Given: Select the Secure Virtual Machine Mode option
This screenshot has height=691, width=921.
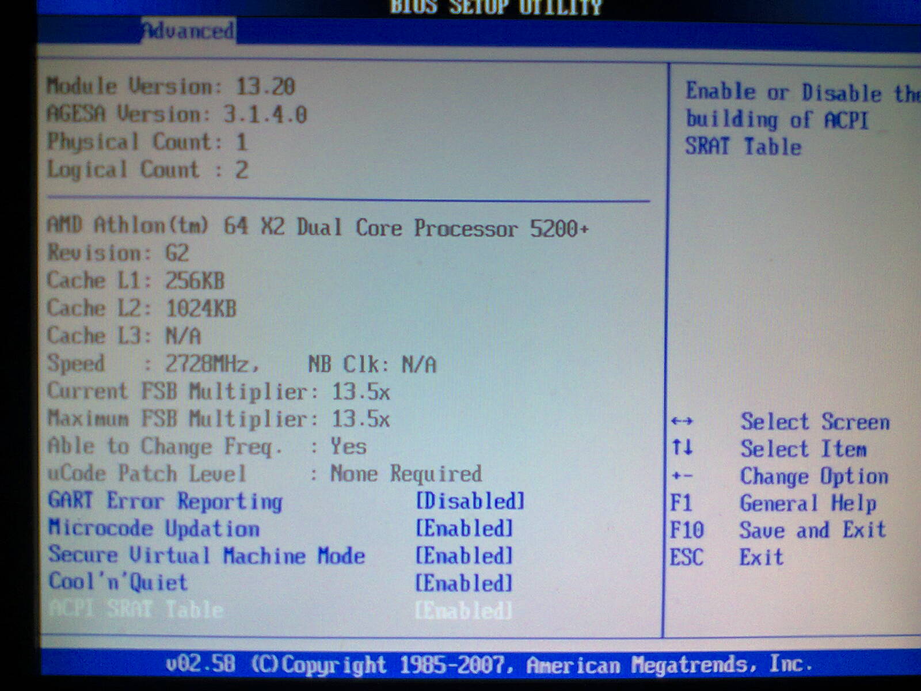Looking at the screenshot, I should click(207, 555).
